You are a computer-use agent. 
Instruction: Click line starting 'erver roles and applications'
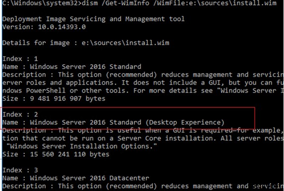point(143,83)
